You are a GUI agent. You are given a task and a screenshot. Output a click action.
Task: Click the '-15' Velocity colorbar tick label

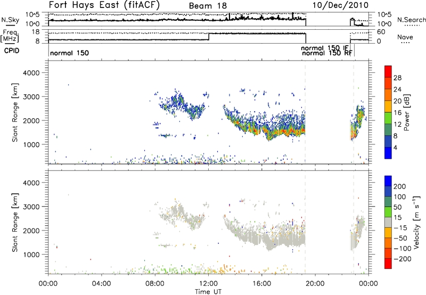point(400,227)
